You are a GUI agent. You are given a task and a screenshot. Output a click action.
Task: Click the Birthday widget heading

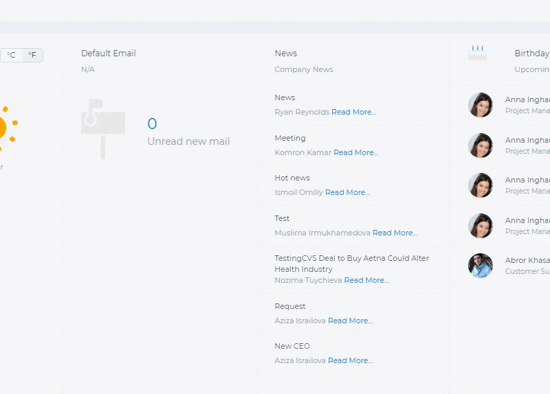click(531, 54)
